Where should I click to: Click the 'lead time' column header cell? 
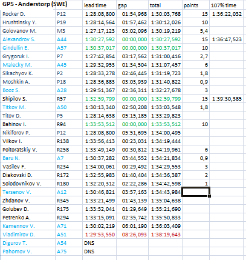pos(99,5)
